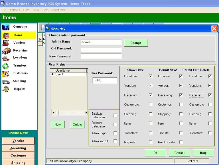
Task: Enable Permit New Point of sale checkbox
Action: [181, 142]
